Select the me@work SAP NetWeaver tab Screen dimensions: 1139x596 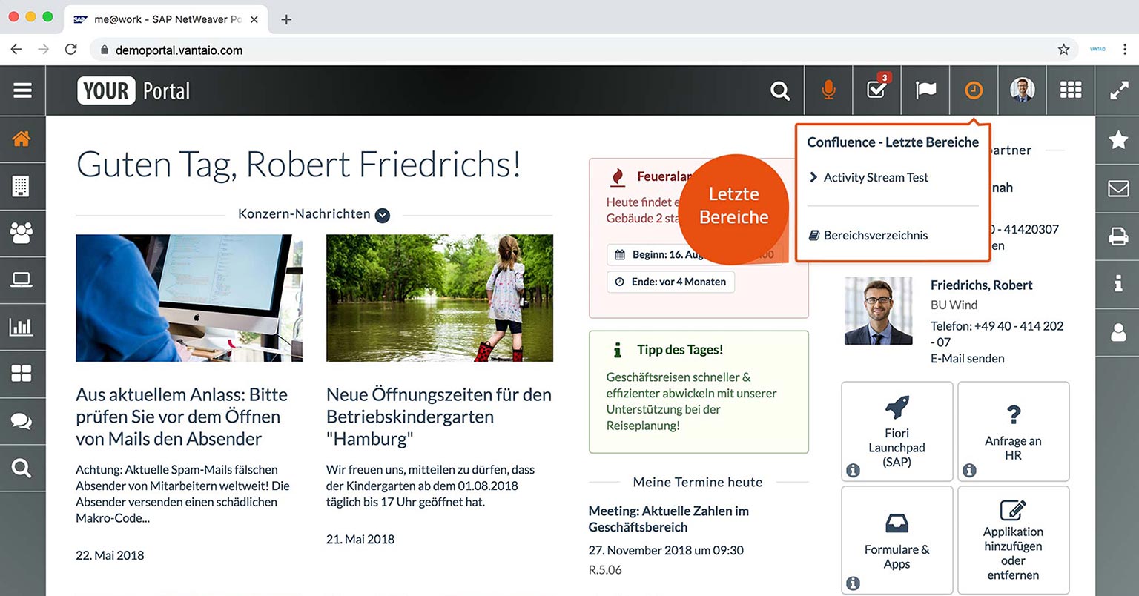click(165, 20)
